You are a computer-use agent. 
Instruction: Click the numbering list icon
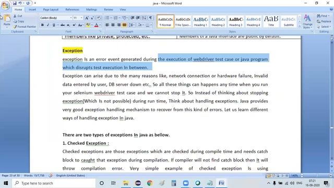click(116, 18)
